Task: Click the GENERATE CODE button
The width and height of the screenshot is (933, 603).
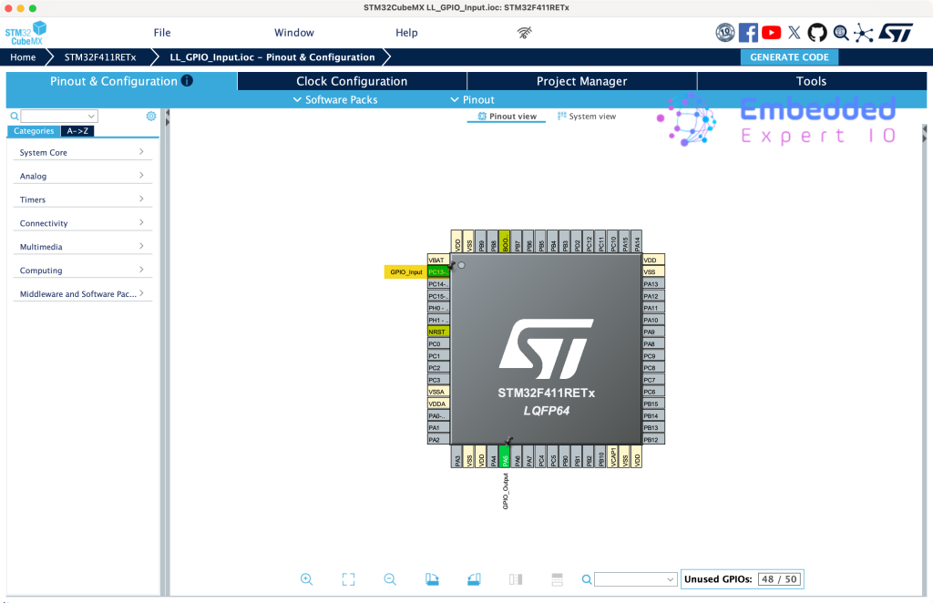Action: pyautogui.click(x=789, y=57)
